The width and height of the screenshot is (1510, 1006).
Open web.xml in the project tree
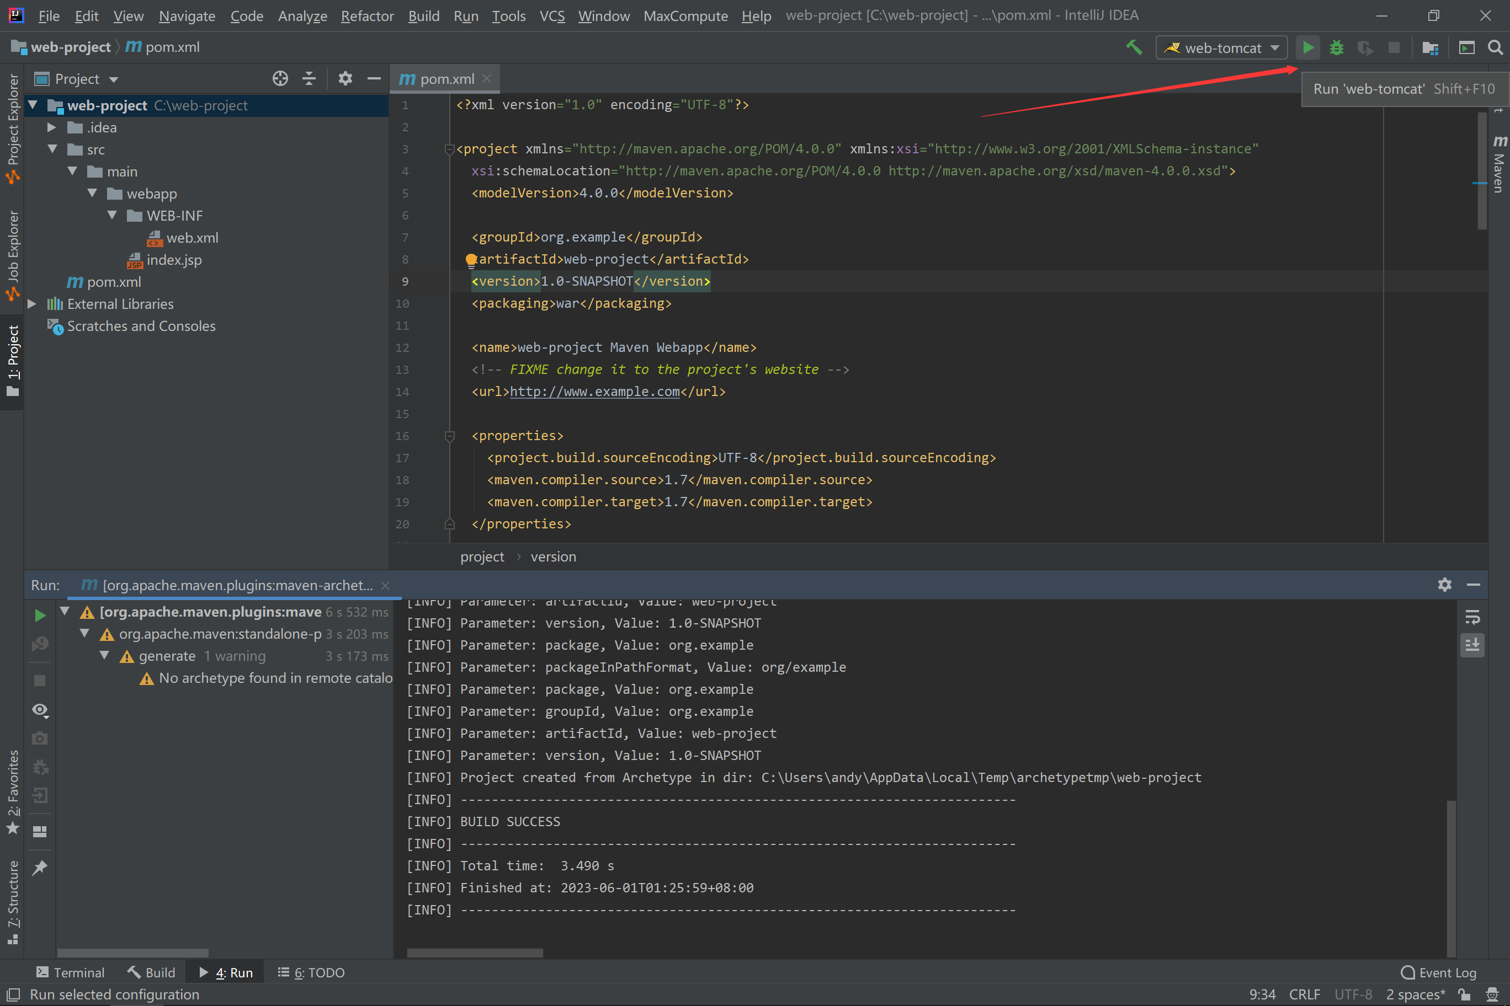pos(192,238)
